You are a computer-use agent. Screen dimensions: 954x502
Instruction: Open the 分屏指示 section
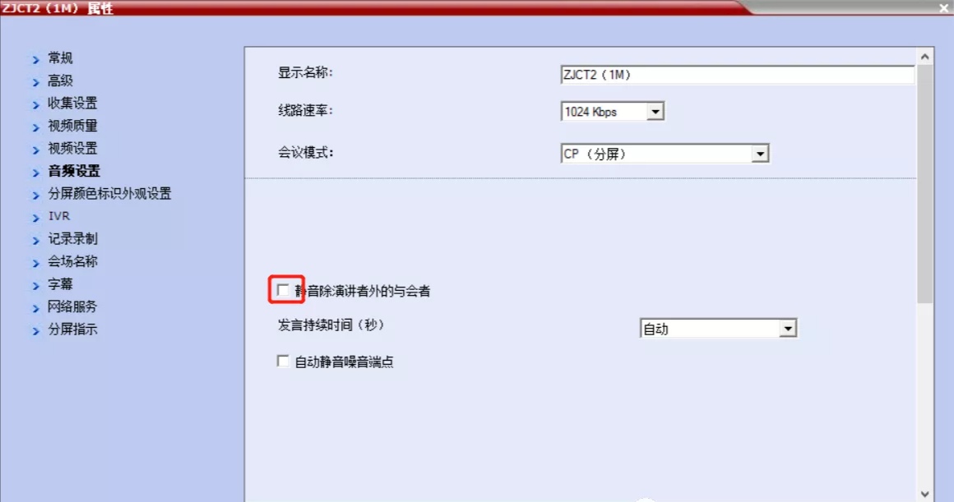(x=72, y=329)
